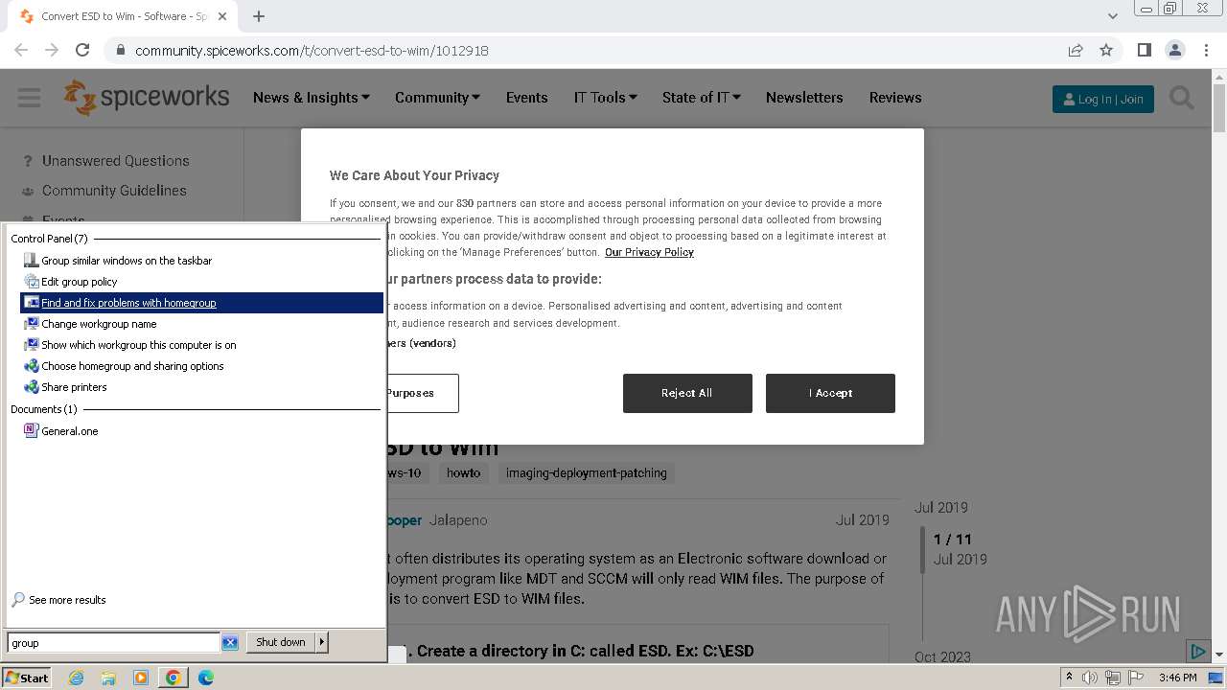Open the Events nav item
This screenshot has height=690, width=1227.
526,98
